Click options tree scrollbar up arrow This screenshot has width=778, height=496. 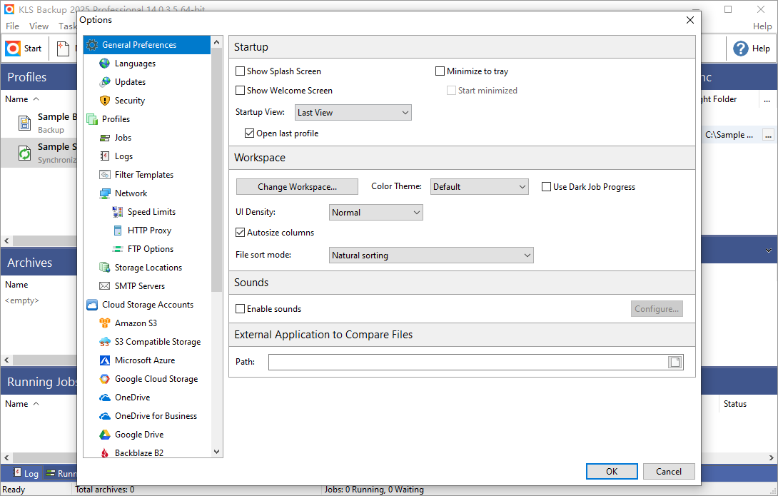(x=216, y=43)
